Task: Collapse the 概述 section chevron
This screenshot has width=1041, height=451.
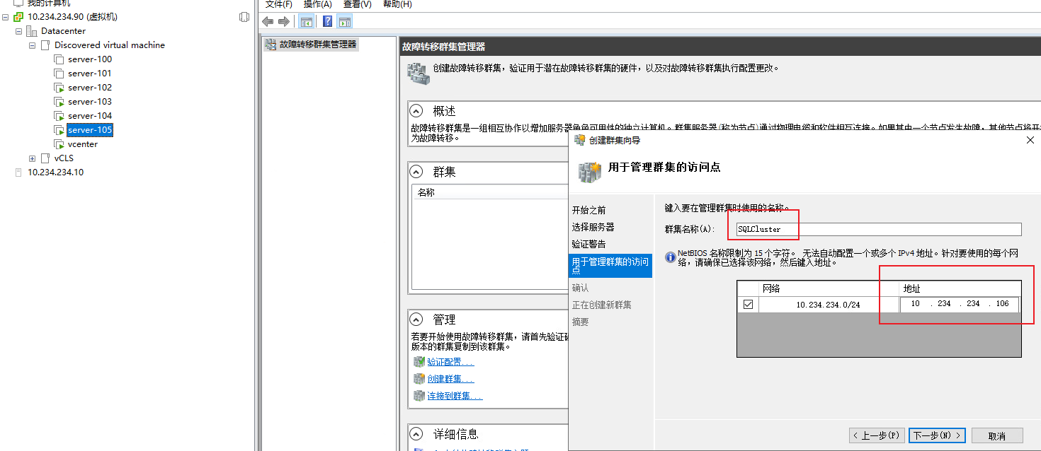Action: pos(418,111)
